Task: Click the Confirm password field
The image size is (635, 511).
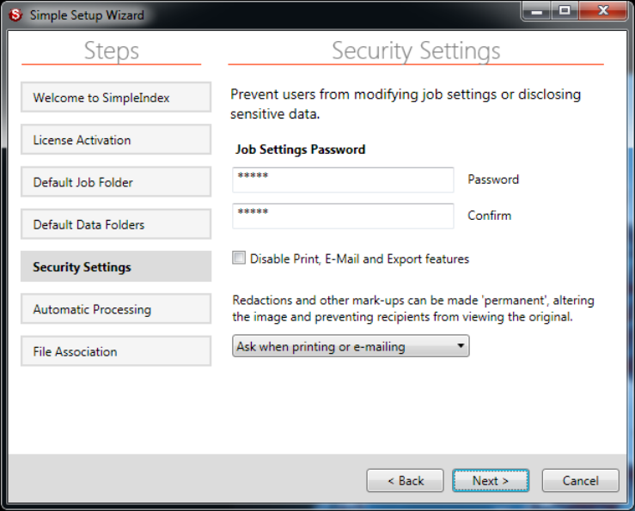Action: [x=343, y=216]
